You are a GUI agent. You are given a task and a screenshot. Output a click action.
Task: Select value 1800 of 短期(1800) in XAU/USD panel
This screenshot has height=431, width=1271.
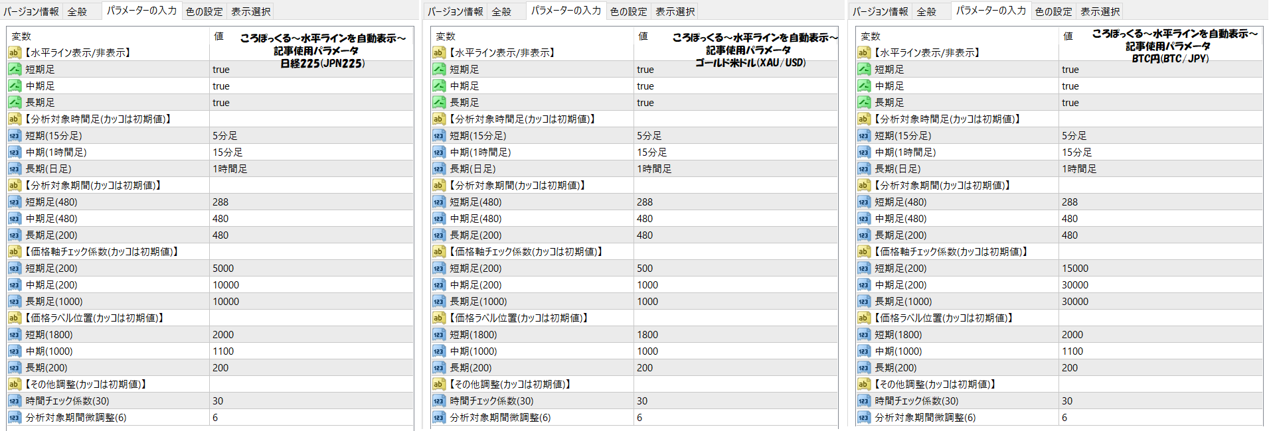coord(647,334)
